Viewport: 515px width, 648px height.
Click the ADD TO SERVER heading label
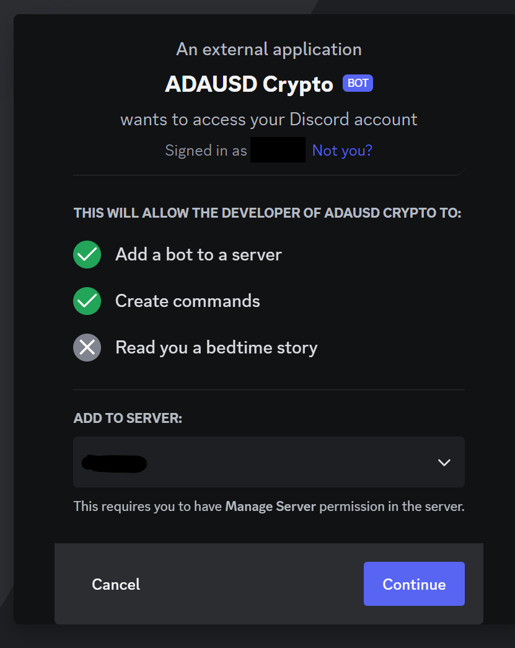click(x=128, y=418)
